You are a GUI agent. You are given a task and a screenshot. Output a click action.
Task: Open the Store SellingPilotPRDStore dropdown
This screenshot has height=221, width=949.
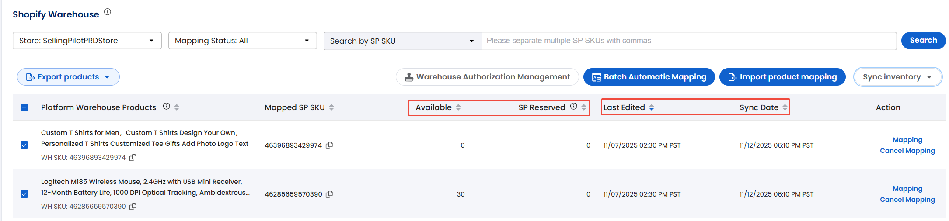87,41
